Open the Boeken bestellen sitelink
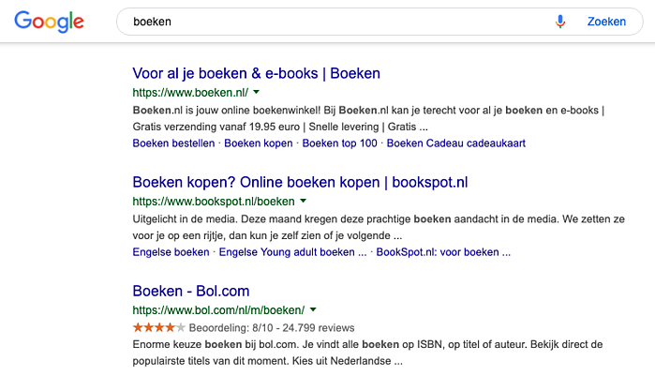The height and width of the screenshot is (376, 655). (x=174, y=143)
